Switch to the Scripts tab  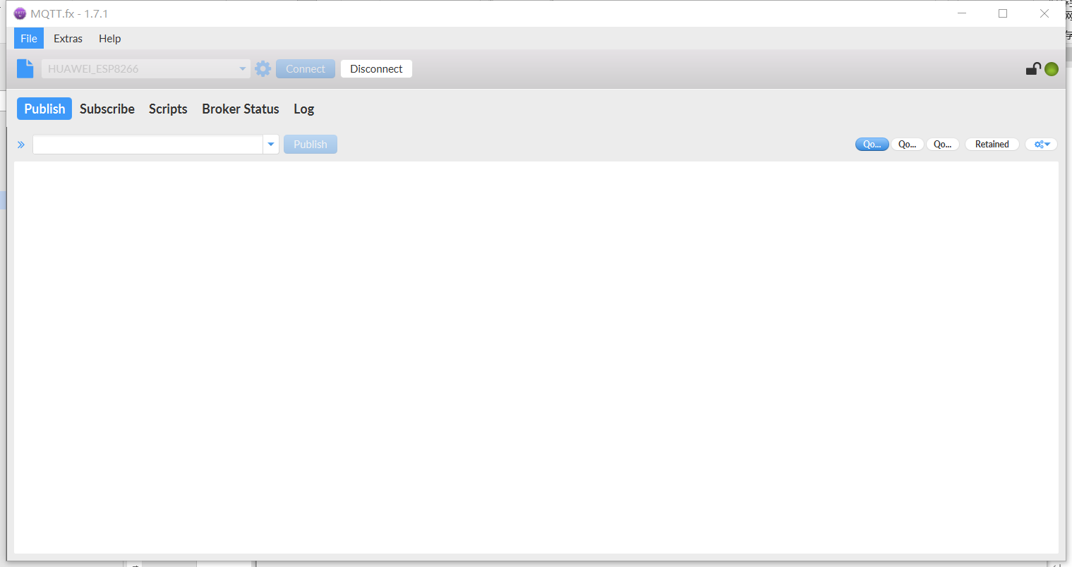tap(168, 109)
